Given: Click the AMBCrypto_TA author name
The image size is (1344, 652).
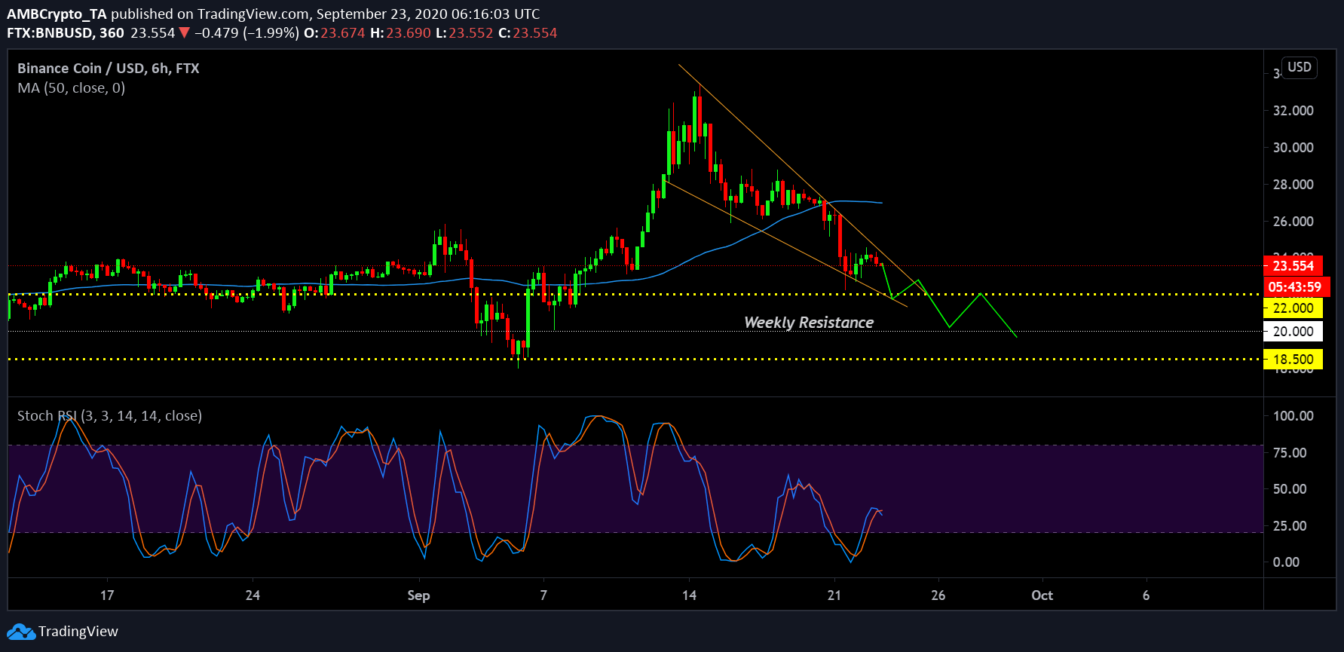Looking at the screenshot, I should [57, 14].
